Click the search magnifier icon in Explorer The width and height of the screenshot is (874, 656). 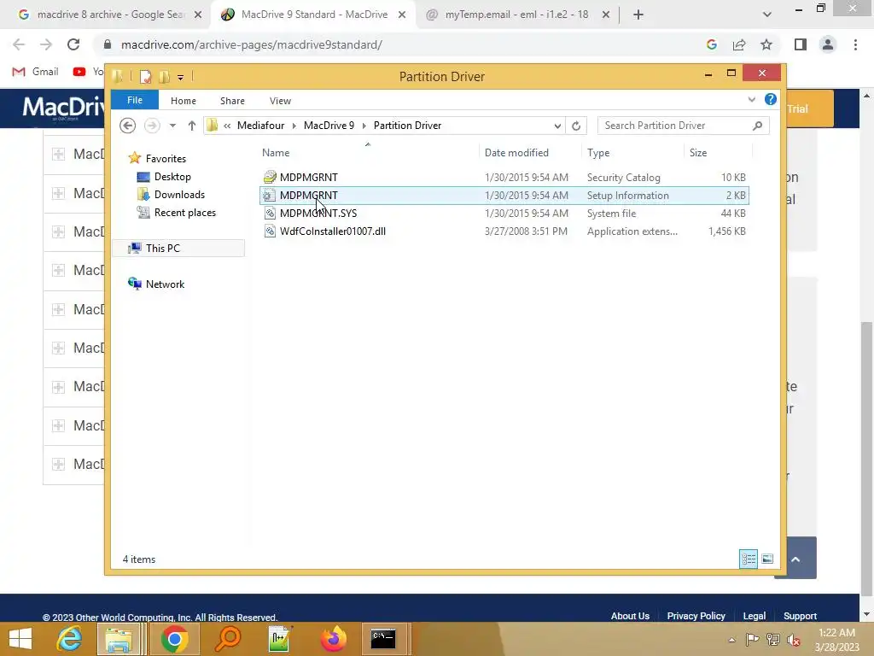[x=757, y=126]
